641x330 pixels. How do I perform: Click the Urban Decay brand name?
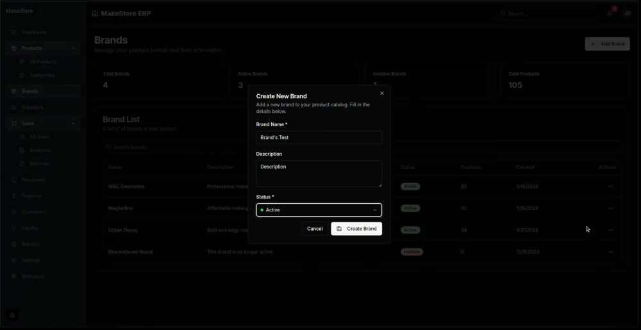pos(123,230)
